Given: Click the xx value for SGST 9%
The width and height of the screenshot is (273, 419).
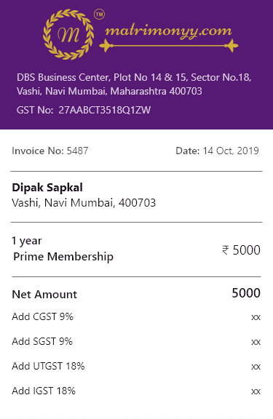Looking at the screenshot, I should pos(256,342).
